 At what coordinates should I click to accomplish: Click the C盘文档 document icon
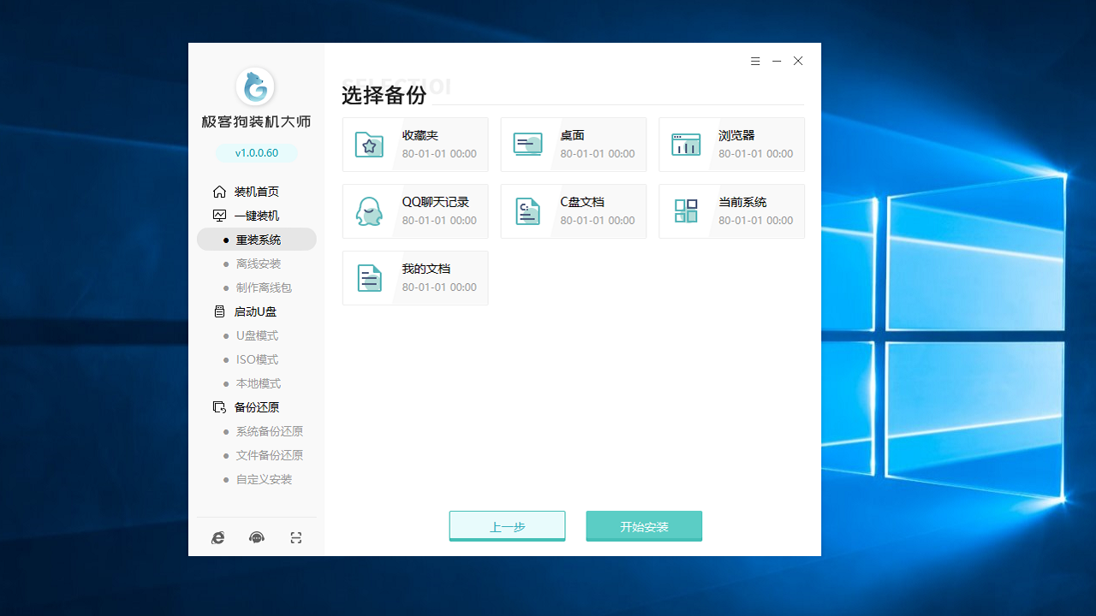click(527, 210)
